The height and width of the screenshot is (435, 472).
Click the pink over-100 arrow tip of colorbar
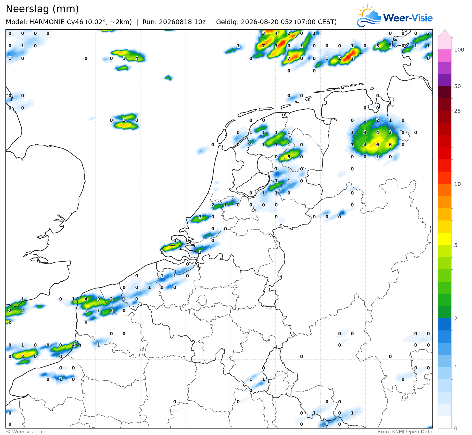point(445,33)
